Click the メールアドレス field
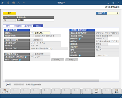Viewport: 122px width, 98px height. coord(49,48)
